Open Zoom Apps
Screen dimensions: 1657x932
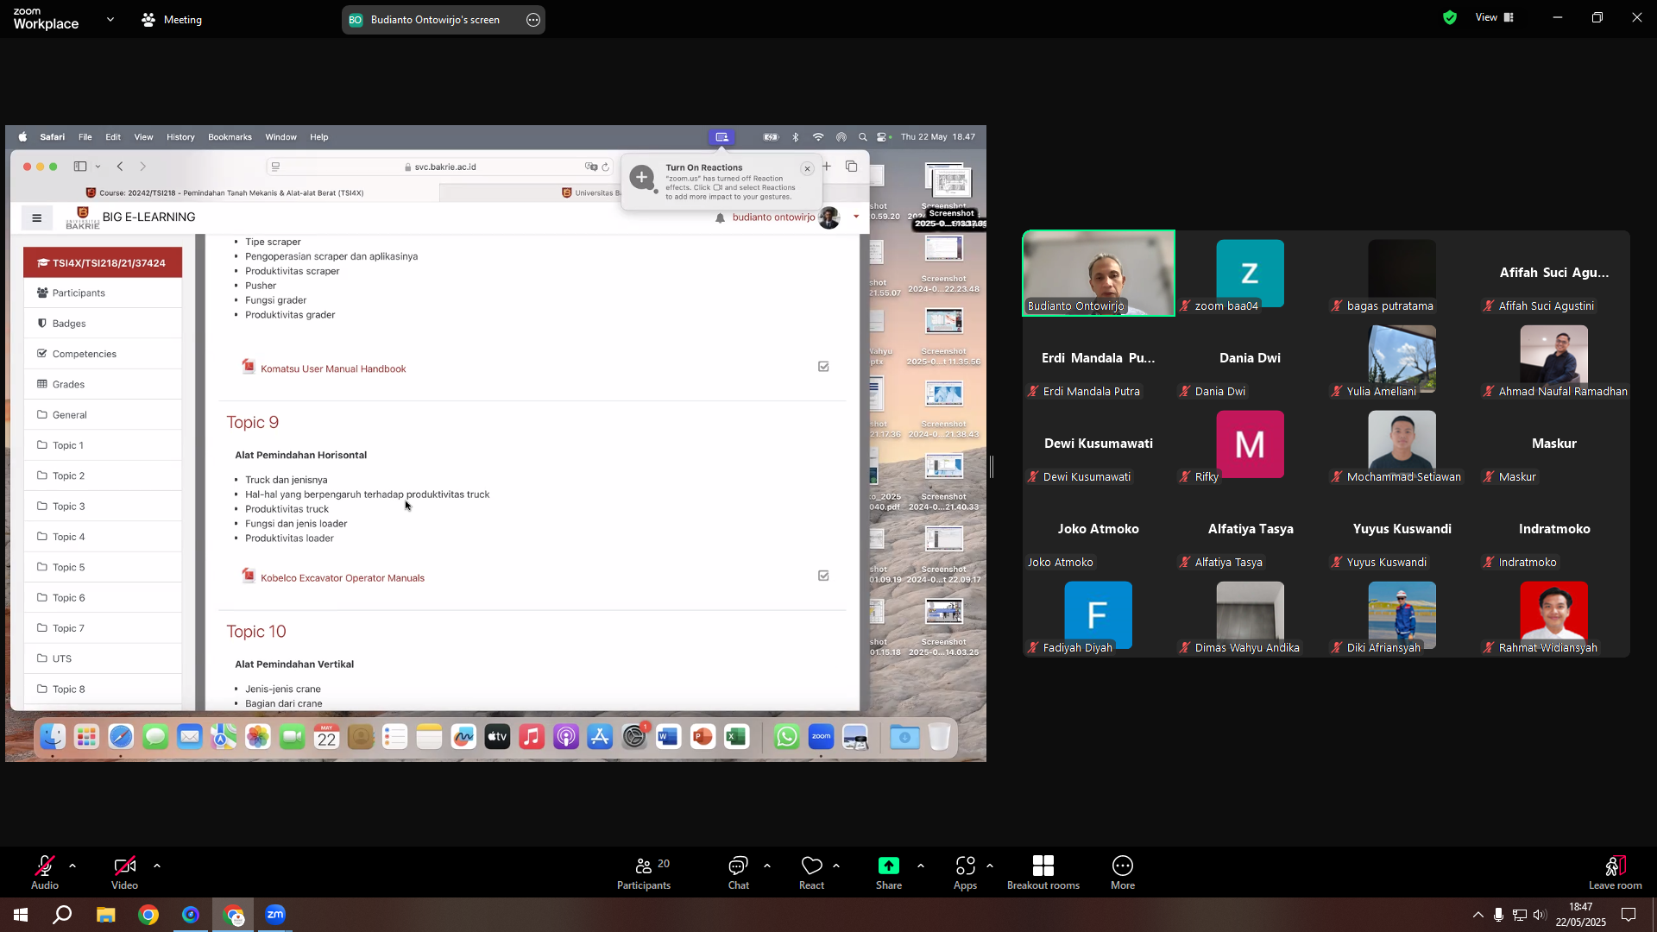[966, 872]
